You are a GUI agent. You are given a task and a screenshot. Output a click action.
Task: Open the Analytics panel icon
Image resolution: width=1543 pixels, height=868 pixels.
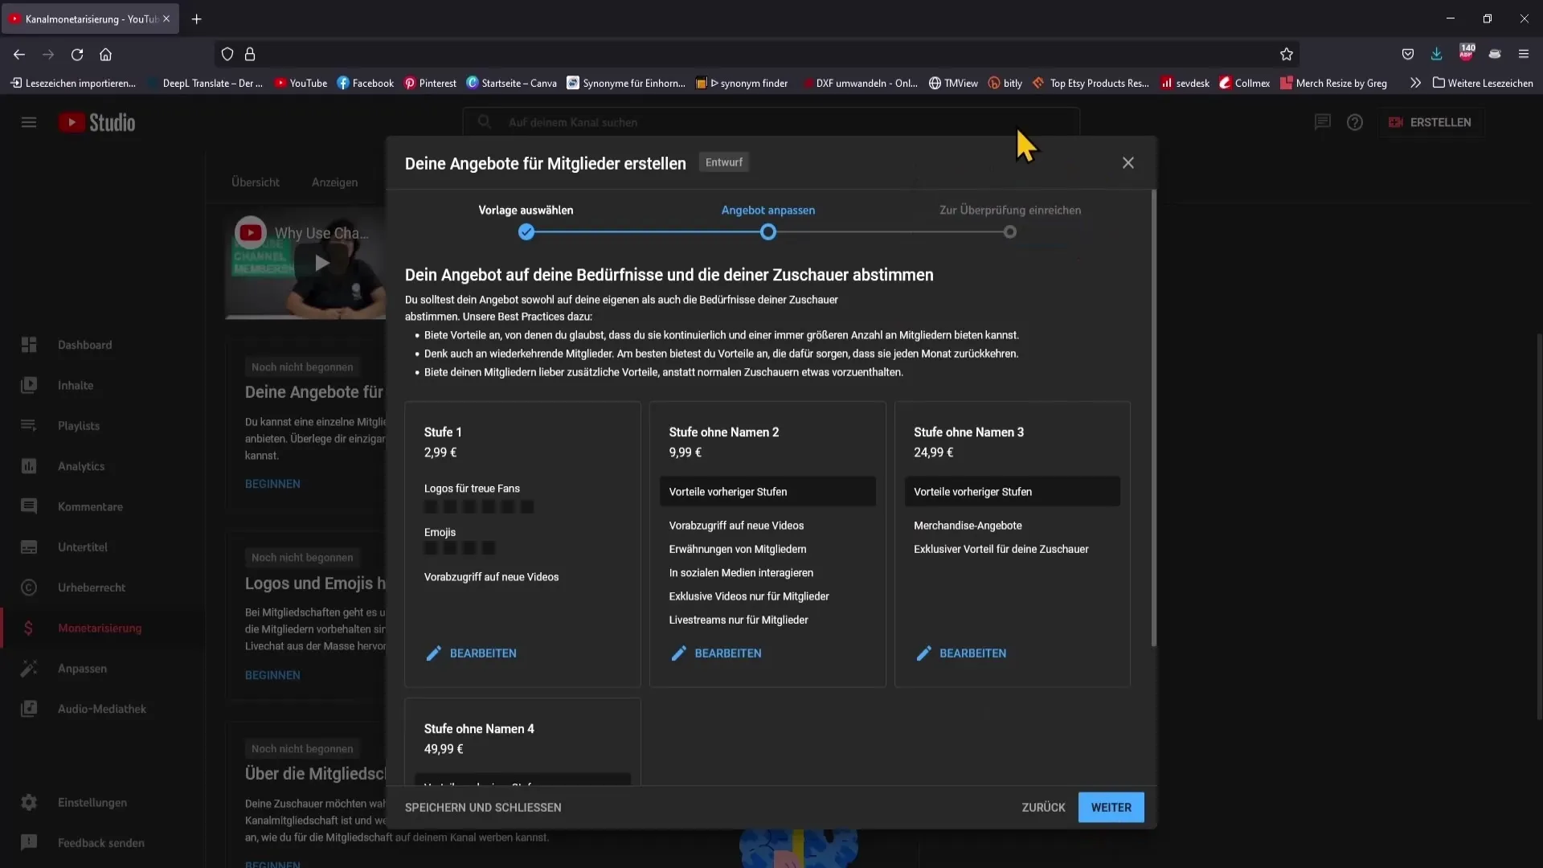point(27,465)
